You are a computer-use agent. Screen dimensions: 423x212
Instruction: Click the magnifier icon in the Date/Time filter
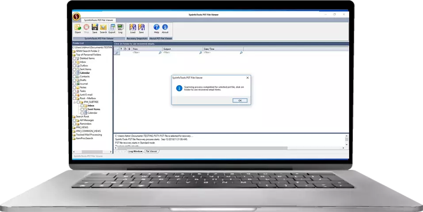[241, 53]
